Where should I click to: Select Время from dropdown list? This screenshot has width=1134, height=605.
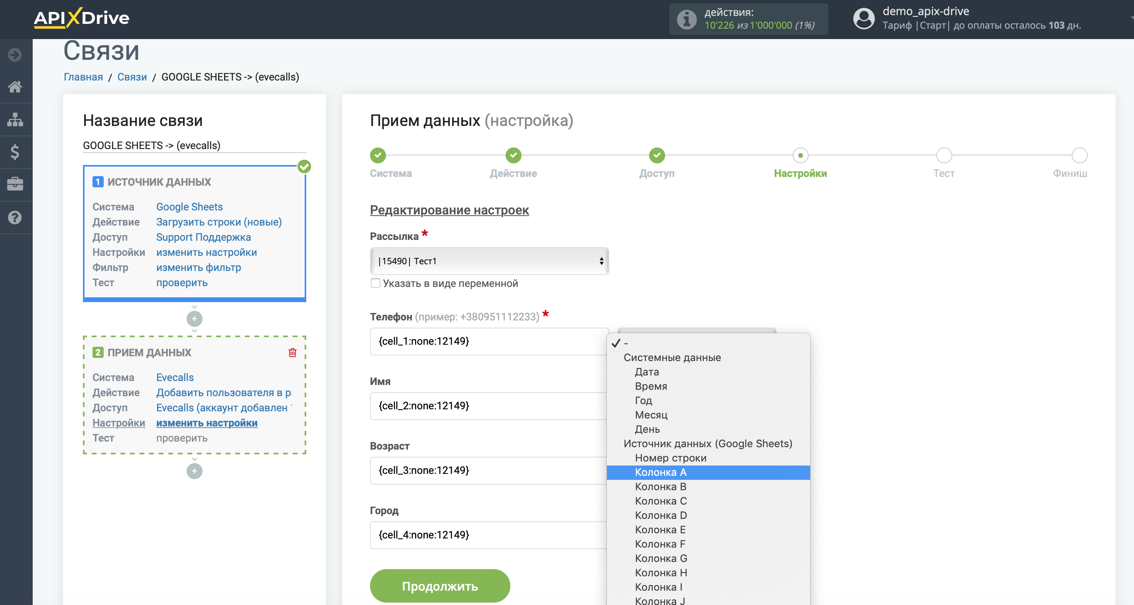708,386
